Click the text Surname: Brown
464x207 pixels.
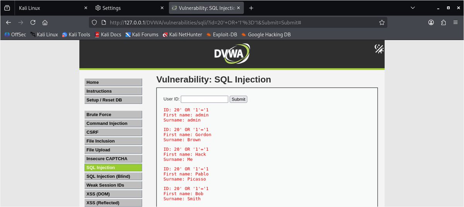[182, 140]
